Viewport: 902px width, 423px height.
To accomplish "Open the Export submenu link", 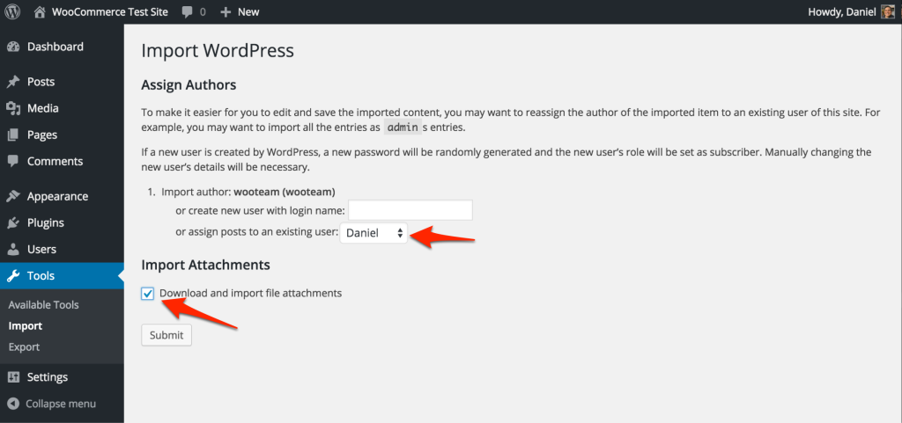I will pyautogui.click(x=24, y=347).
